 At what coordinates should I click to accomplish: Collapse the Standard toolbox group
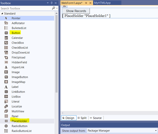2,13
